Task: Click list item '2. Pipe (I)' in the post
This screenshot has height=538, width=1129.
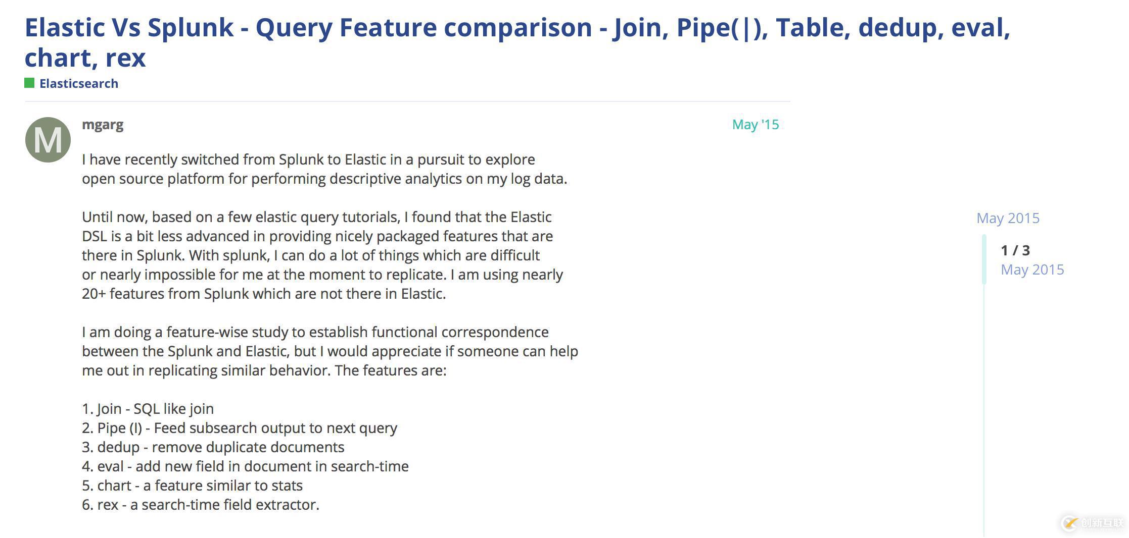Action: [240, 427]
